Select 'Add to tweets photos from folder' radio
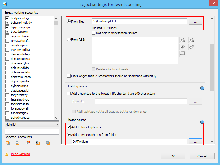 69,135
